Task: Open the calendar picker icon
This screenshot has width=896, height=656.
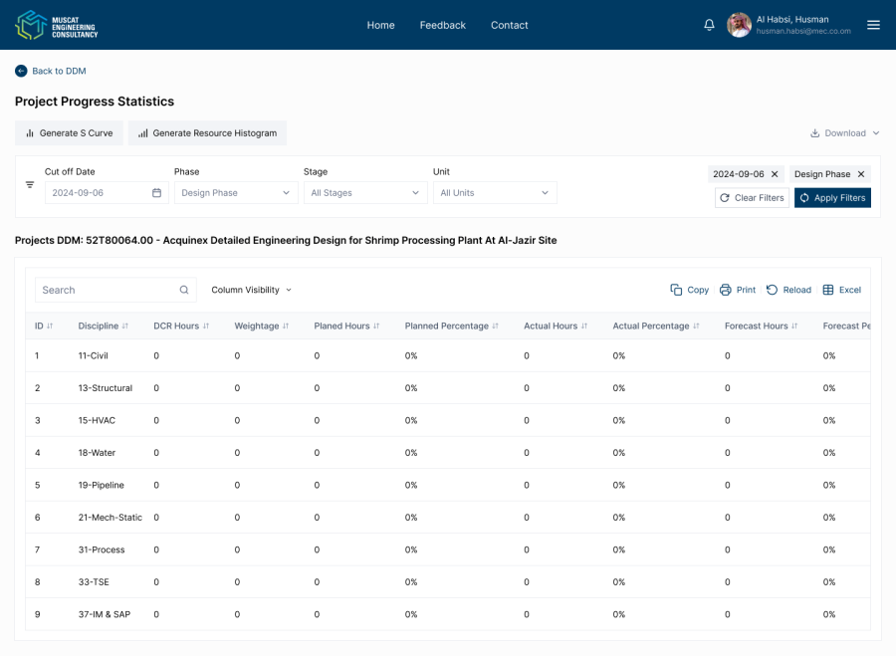Action: tap(156, 193)
